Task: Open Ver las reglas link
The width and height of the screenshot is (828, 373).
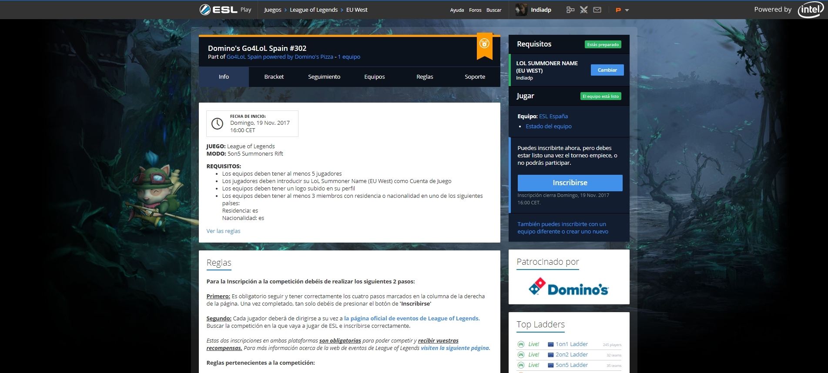Action: click(223, 231)
